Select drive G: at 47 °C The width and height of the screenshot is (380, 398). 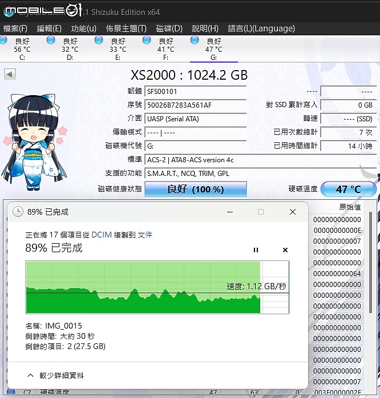pyautogui.click(x=213, y=49)
